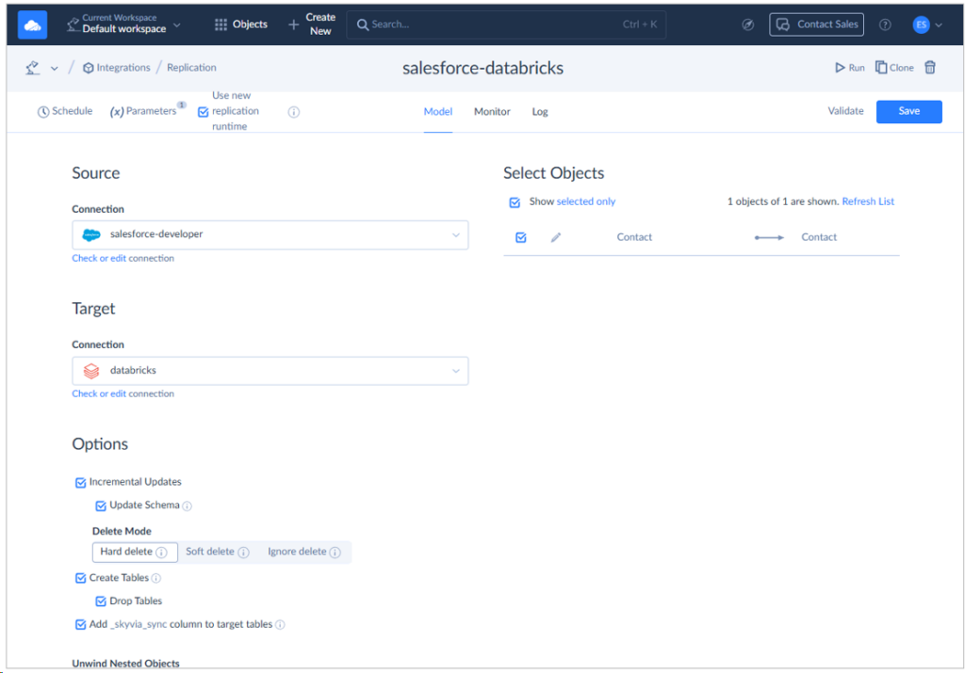
Task: Click the Databricks connection icon
Action: click(91, 371)
